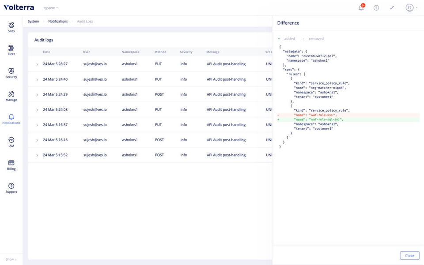Click the pin icon in header
The image size is (424, 265).
392,8
